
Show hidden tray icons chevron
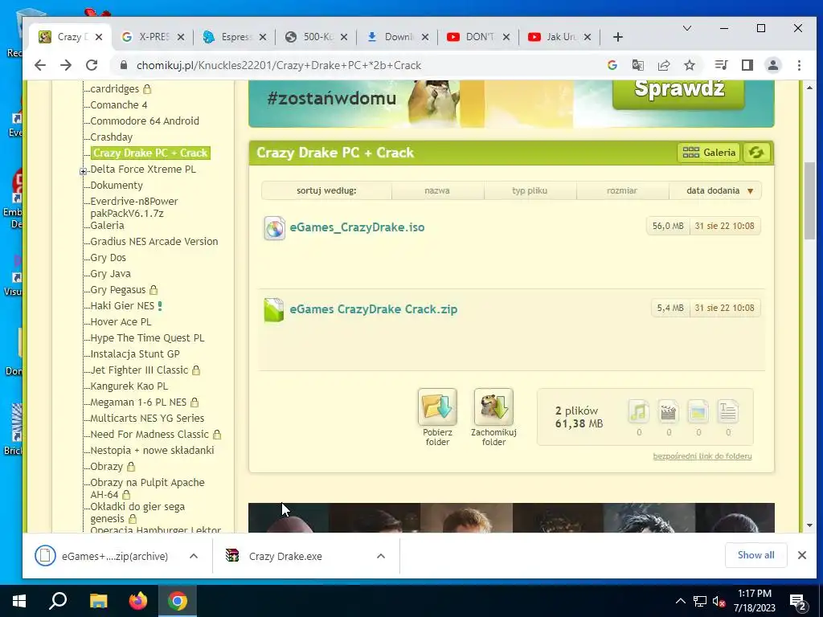pyautogui.click(x=680, y=601)
